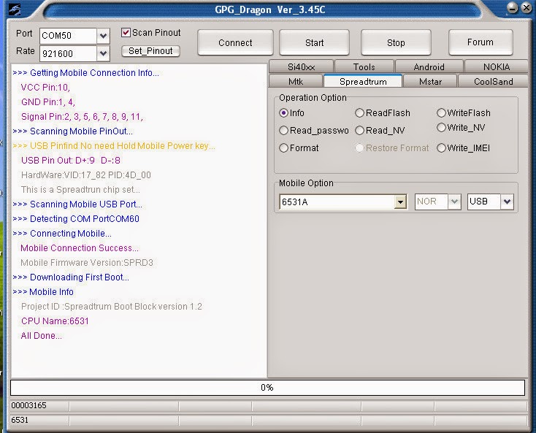The width and height of the screenshot is (536, 433).
Task: Click the GPG Dragon logo icon in title bar
Action: coord(15,9)
